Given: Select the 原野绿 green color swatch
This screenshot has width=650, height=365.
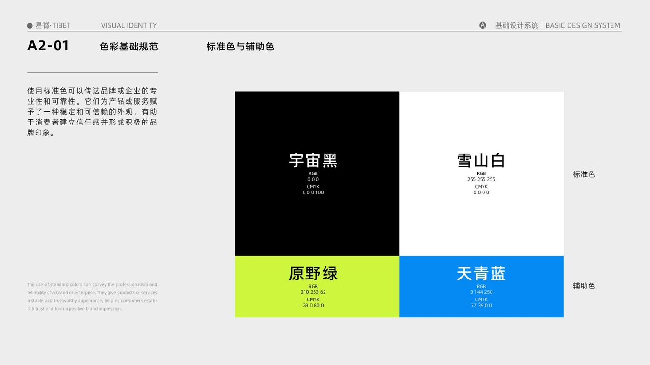Looking at the screenshot, I should [x=317, y=287].
